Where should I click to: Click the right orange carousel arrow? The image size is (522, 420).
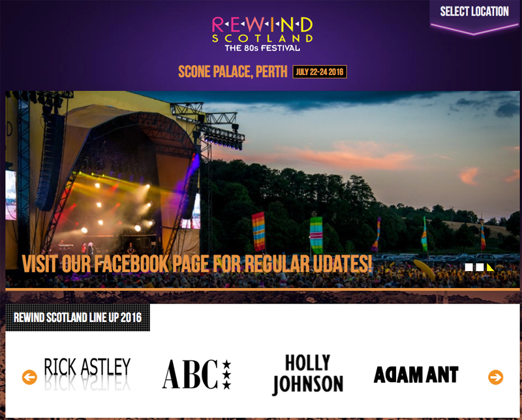[496, 378]
